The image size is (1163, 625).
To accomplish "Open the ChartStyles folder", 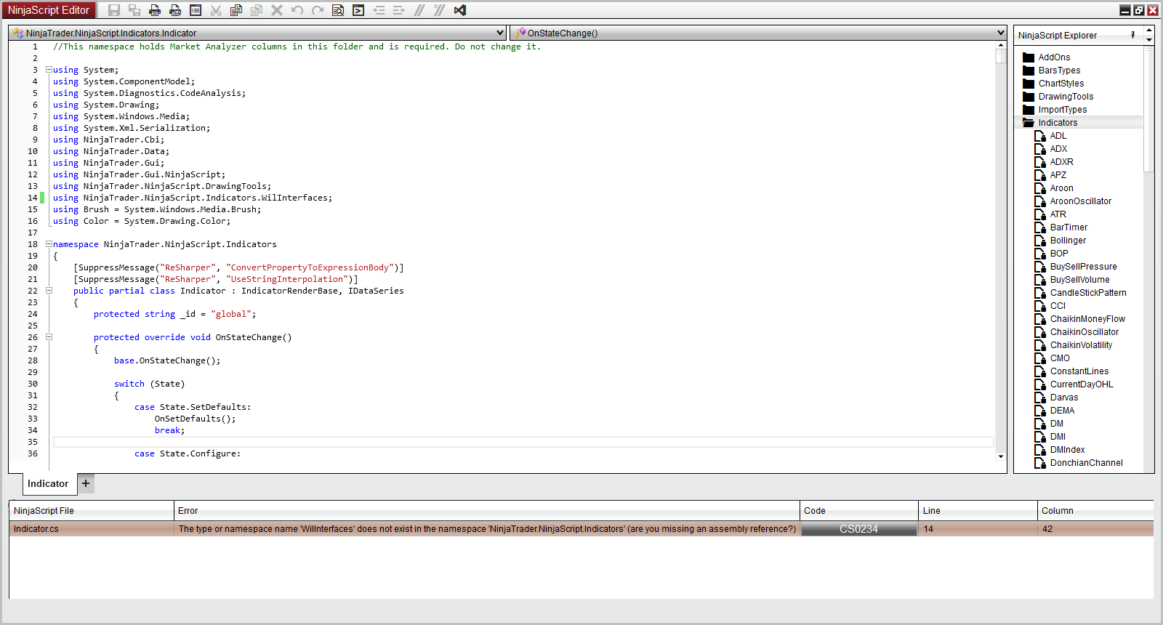I will (1061, 84).
